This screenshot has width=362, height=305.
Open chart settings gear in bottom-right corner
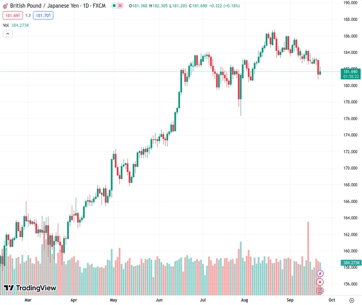click(x=352, y=300)
